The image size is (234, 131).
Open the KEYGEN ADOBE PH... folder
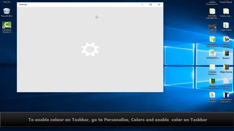click(212, 13)
